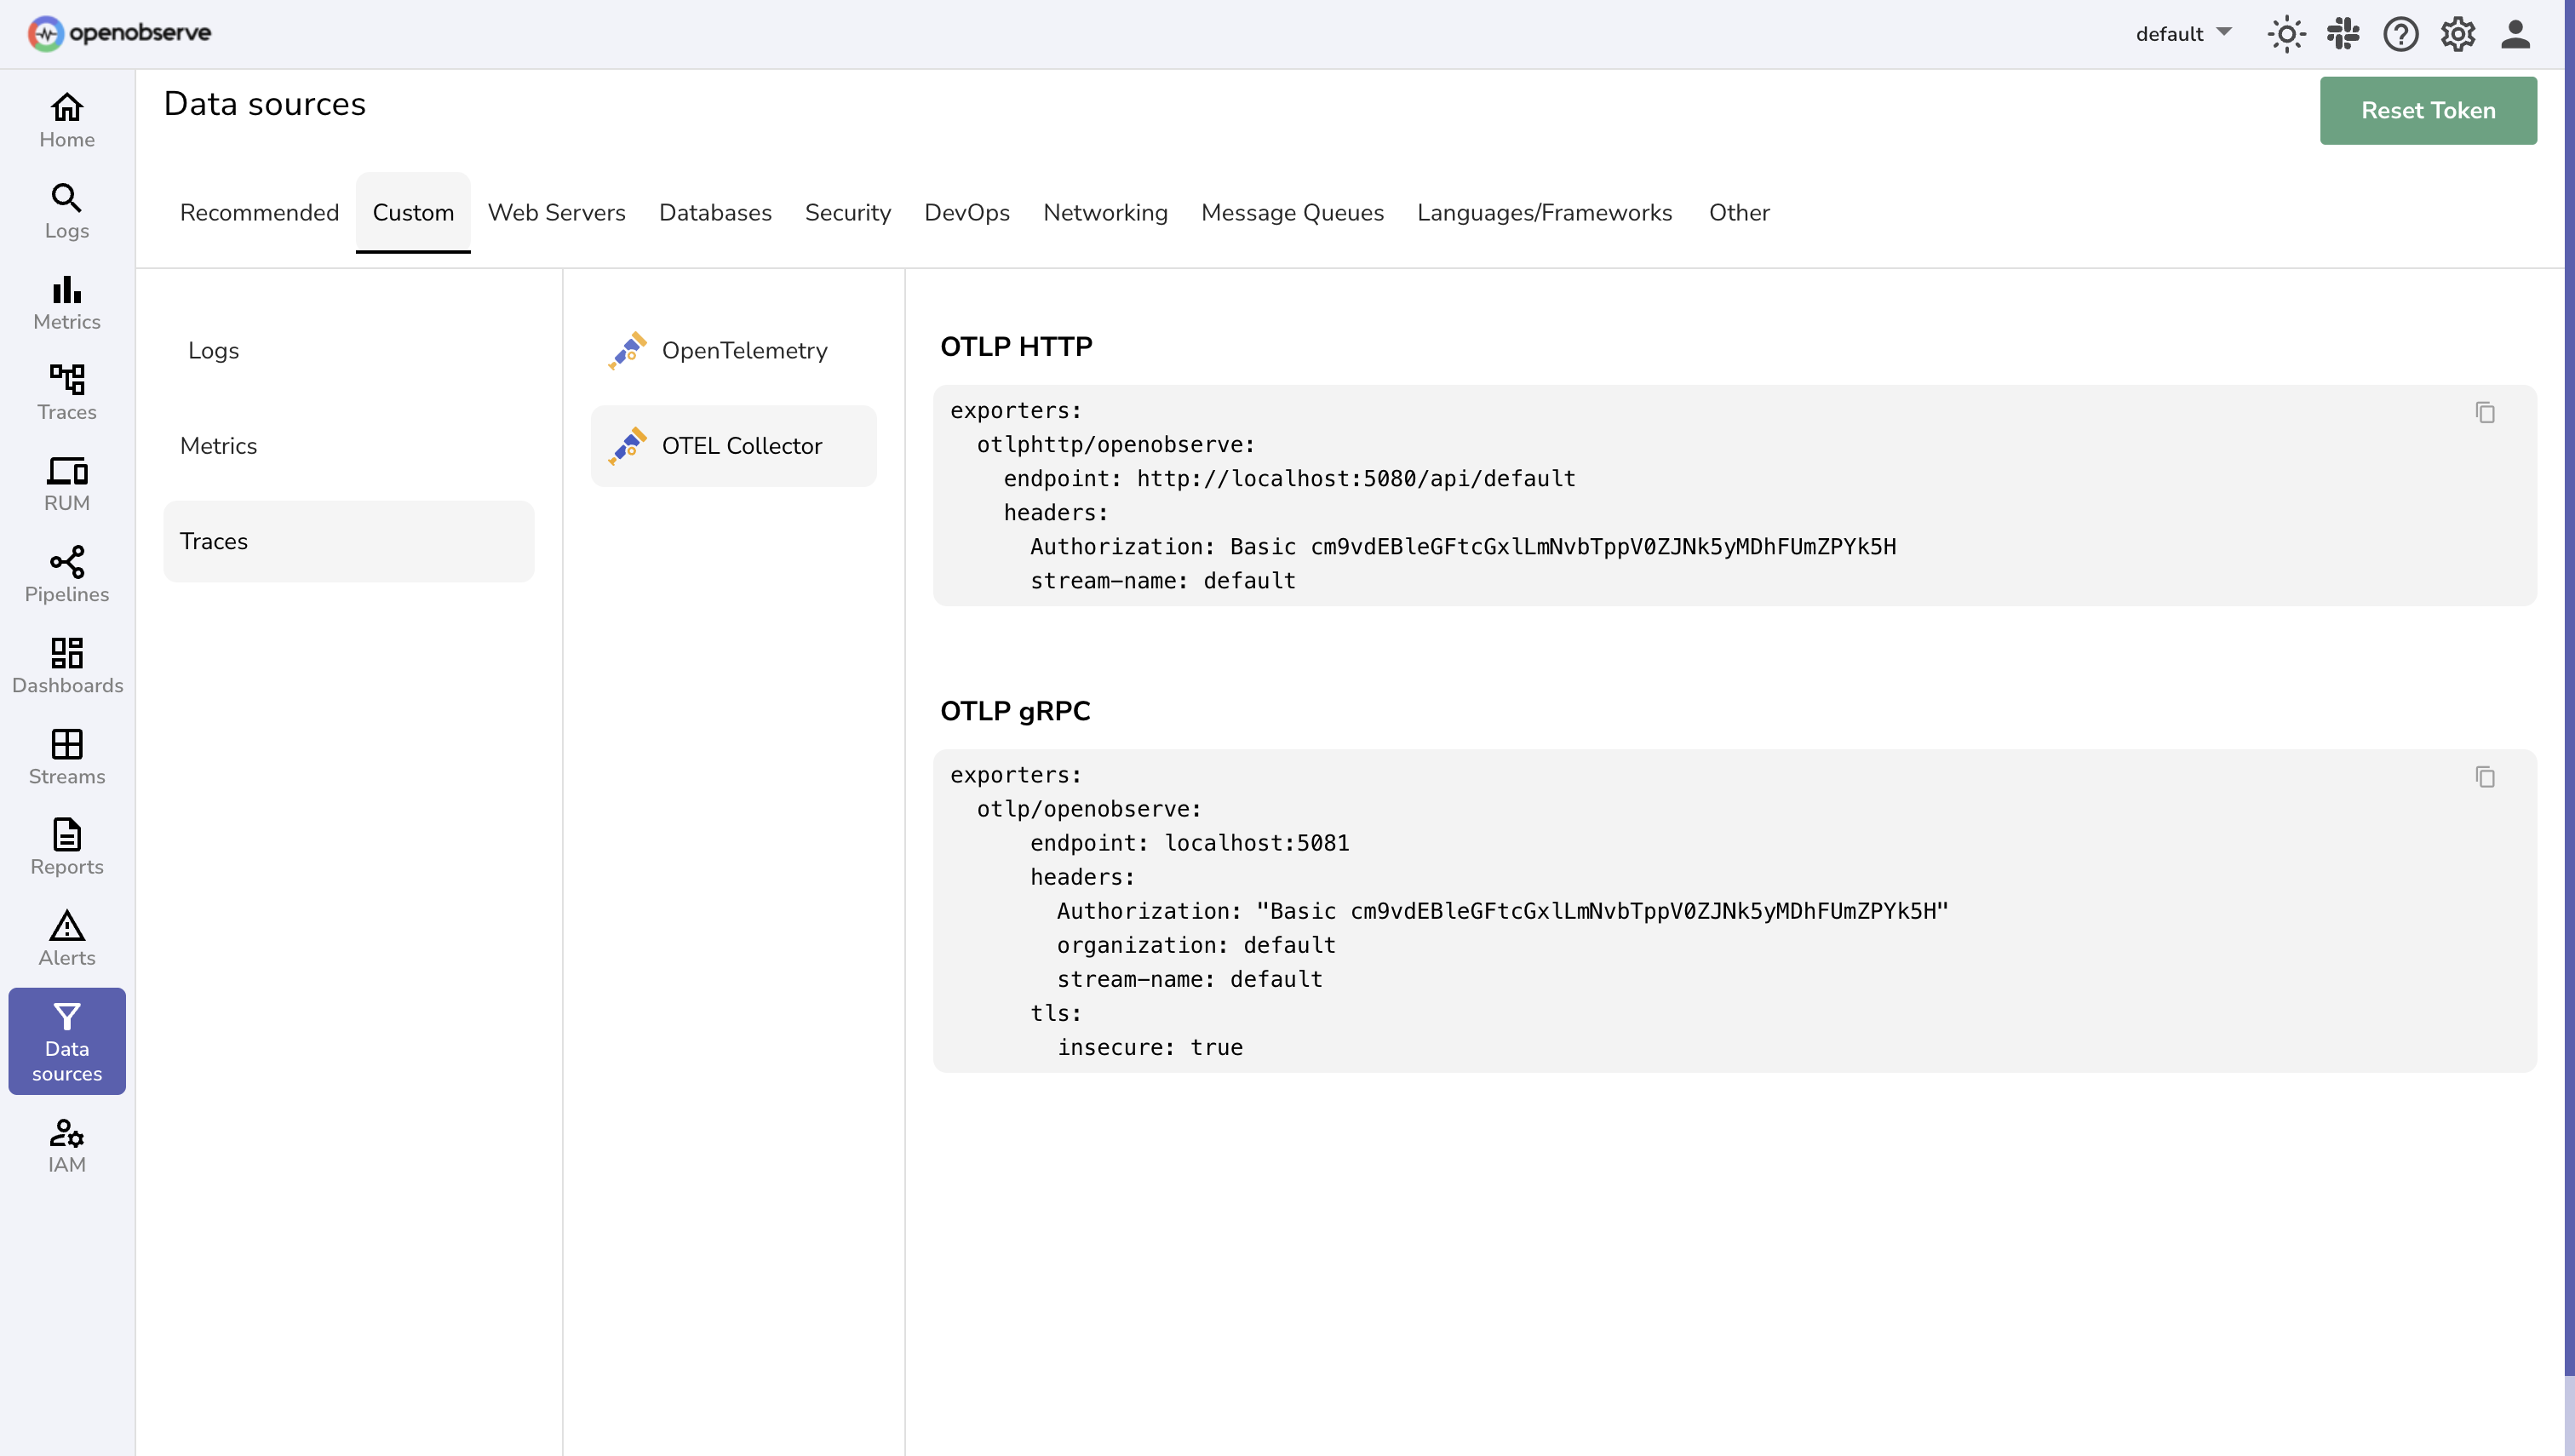Toggle the light/dark theme sun icon
Image resolution: width=2575 pixels, height=1456 pixels.
click(2286, 33)
